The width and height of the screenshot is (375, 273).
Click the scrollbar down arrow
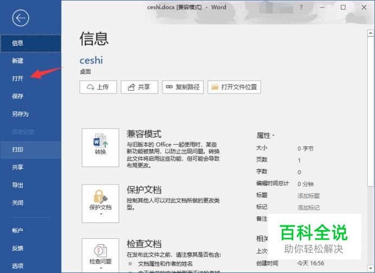point(371,268)
